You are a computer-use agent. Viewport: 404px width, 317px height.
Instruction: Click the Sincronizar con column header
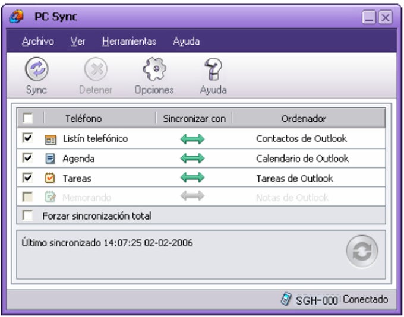194,119
